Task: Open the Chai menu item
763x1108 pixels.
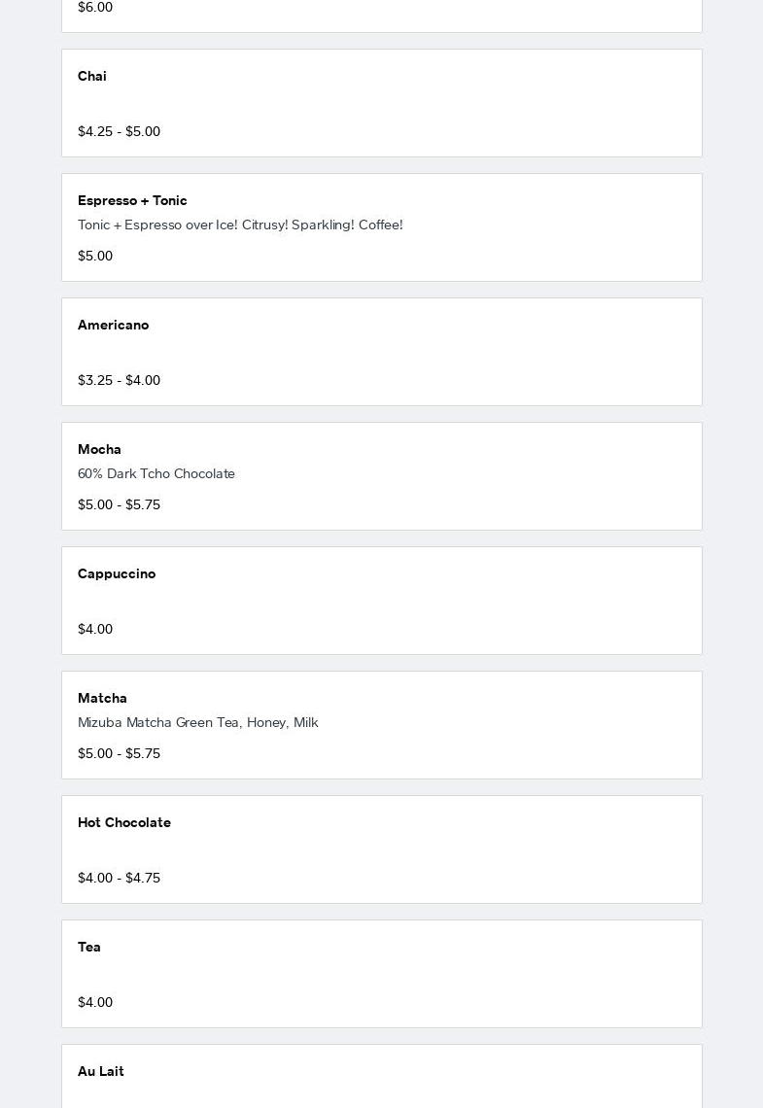Action: 92,76
